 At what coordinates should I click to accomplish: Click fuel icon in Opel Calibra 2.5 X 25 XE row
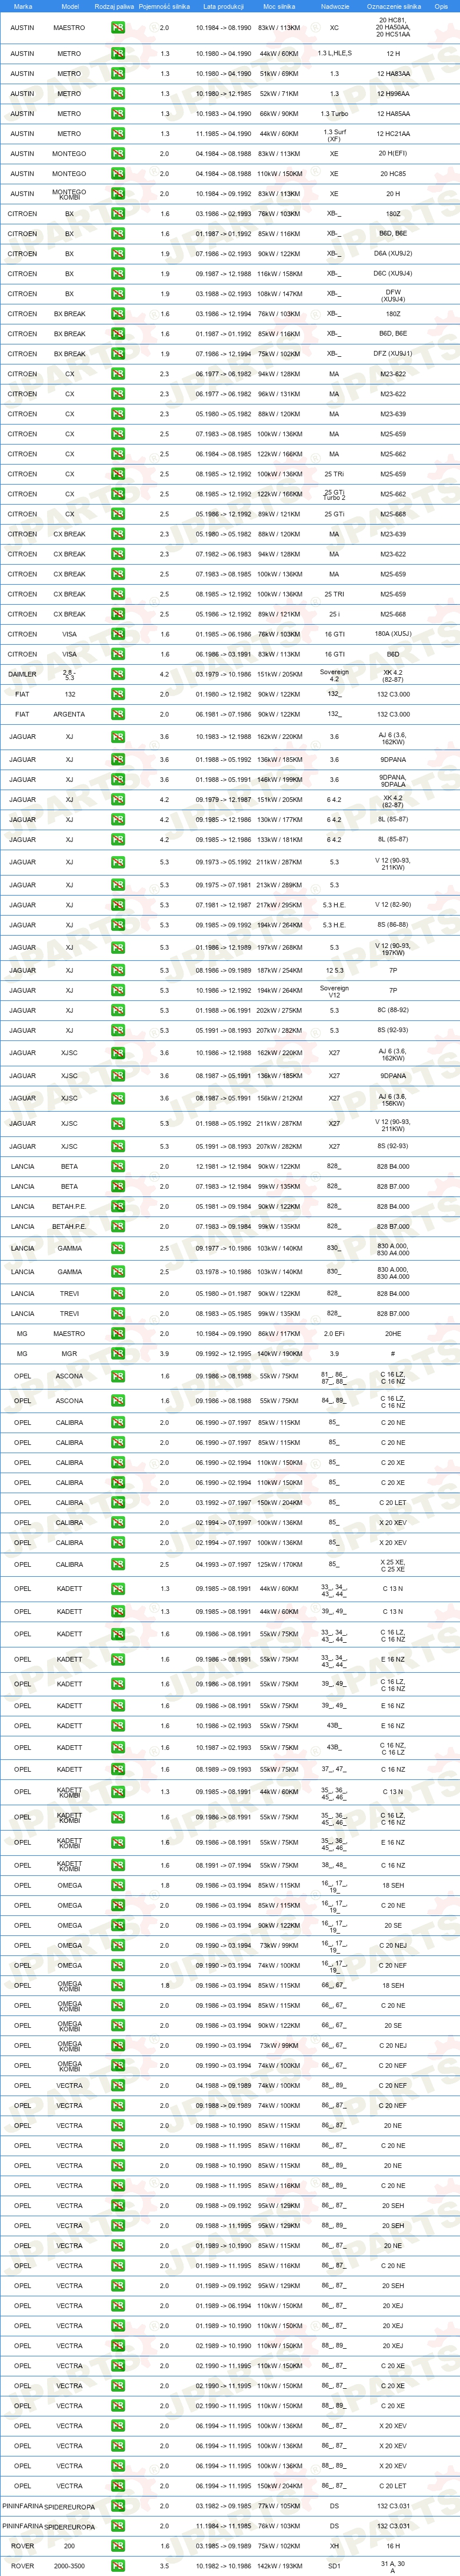pos(118,1565)
